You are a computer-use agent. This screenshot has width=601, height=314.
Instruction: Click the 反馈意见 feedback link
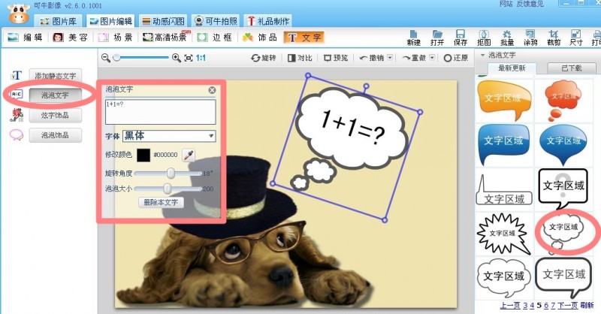point(530,4)
